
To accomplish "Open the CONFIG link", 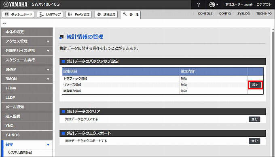I will 225,13.
